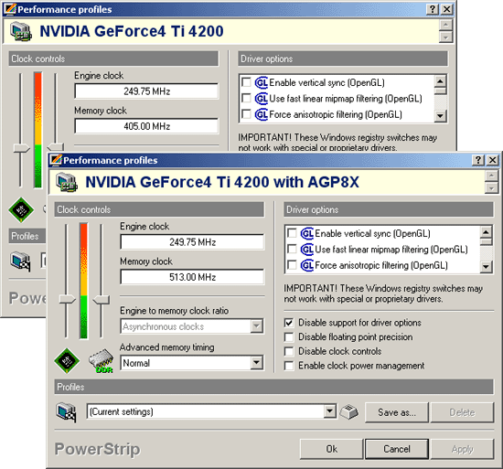Image resolution: width=503 pixels, height=469 pixels.
Task: Click the memory clock slider thumb in back window
Action: [56, 147]
